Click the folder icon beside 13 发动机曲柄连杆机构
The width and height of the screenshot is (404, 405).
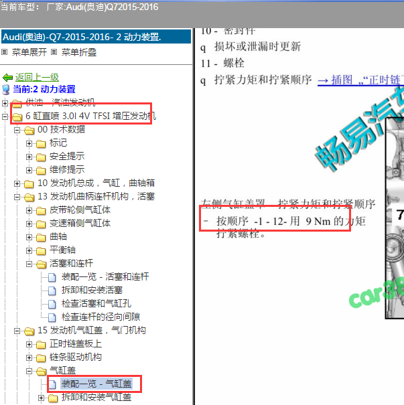point(29,197)
